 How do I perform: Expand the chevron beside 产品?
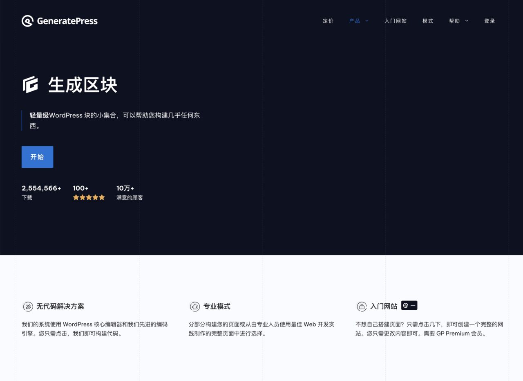(367, 21)
